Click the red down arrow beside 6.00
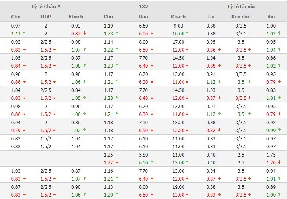Image resolution: width=287 pixels, height=199 pixels. (x=151, y=33)
